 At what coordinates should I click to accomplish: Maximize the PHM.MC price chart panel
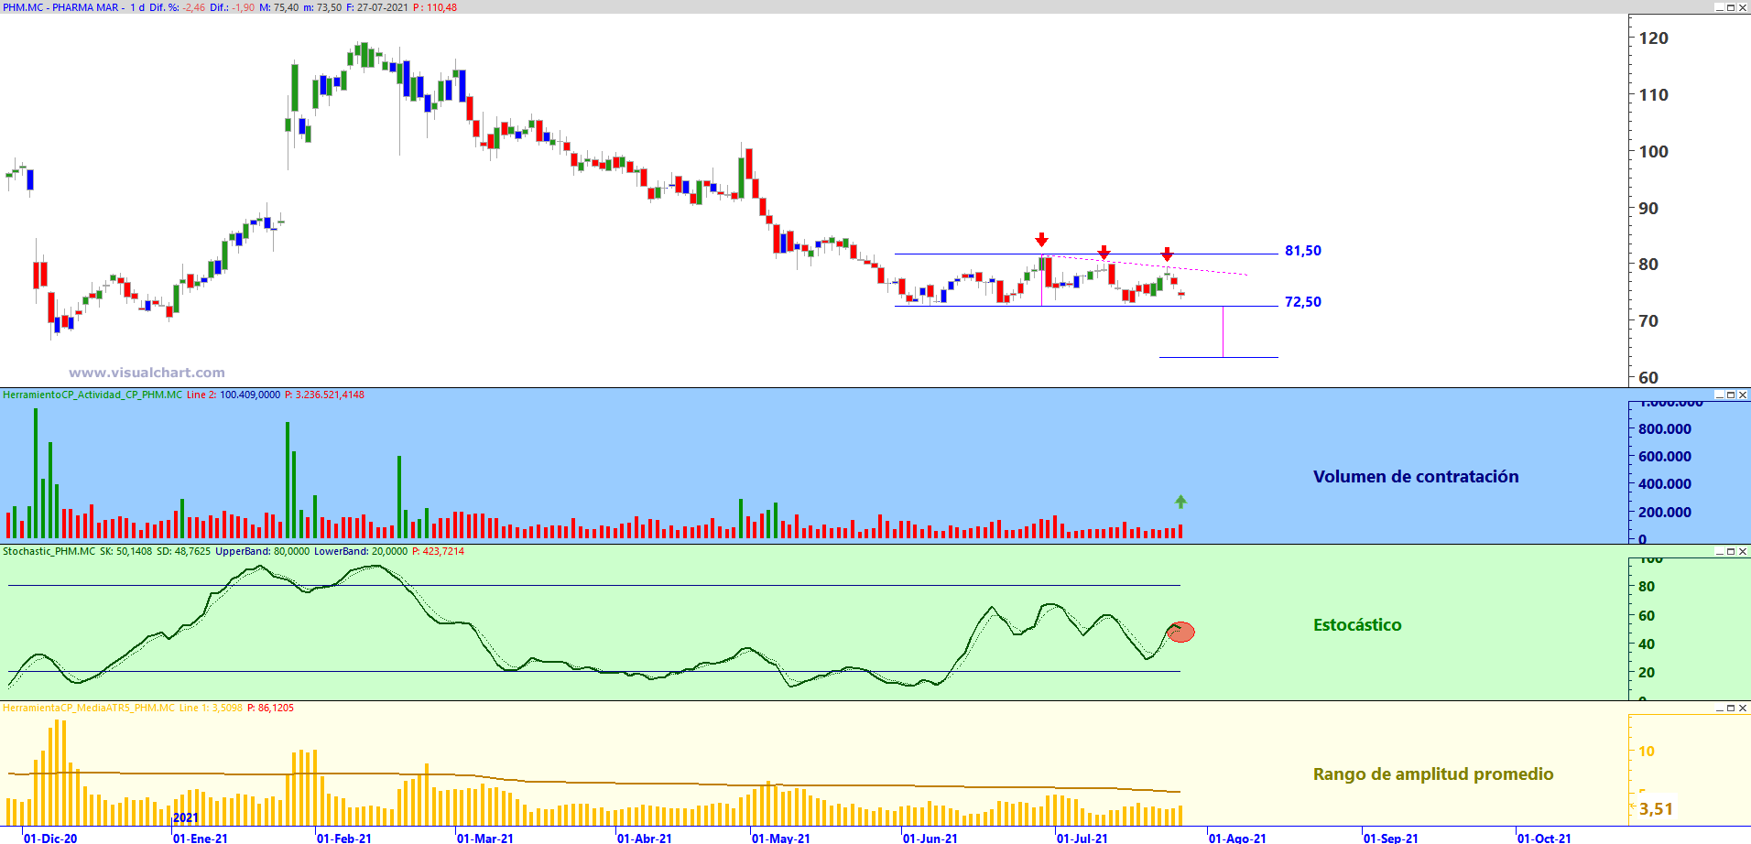(1731, 7)
